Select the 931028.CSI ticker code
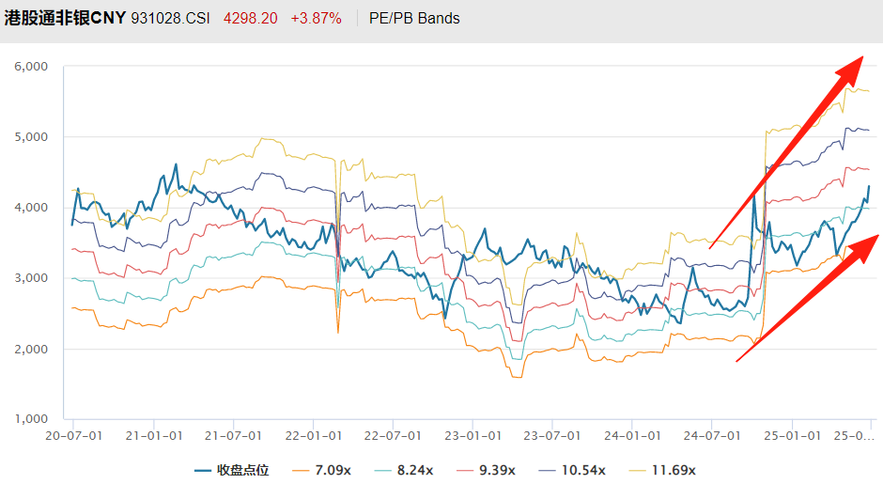 pos(171,18)
